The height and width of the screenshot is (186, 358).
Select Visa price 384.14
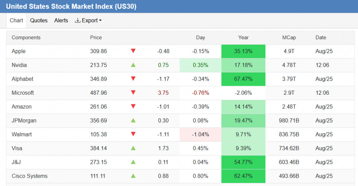coord(98,148)
